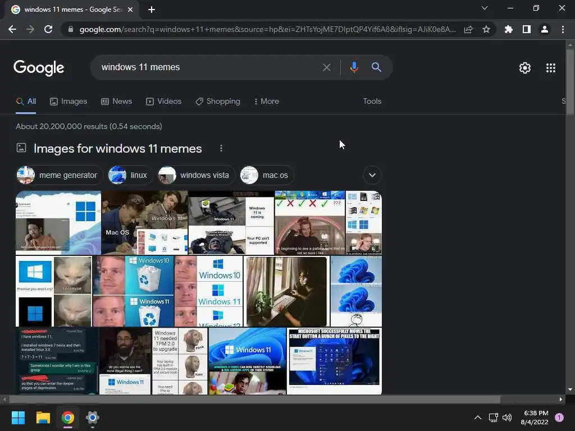Switch to the Videos tab

(163, 102)
